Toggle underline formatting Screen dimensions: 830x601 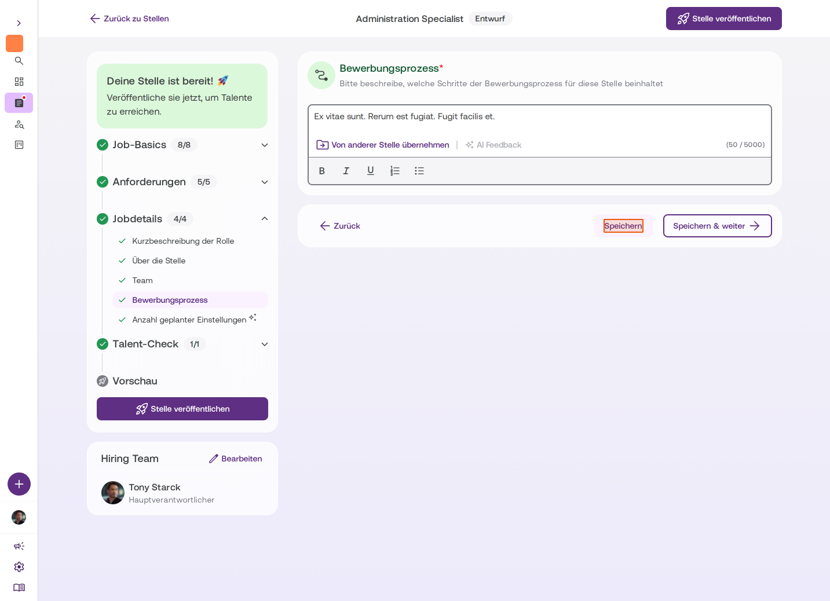click(371, 171)
